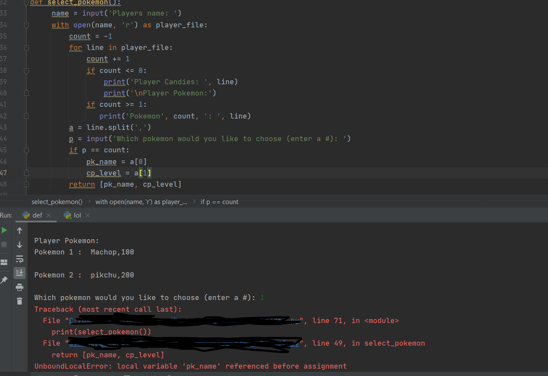548x376 pixels.
Task: Collapse the 'if p == count' block at line 45
Action: pos(26,150)
